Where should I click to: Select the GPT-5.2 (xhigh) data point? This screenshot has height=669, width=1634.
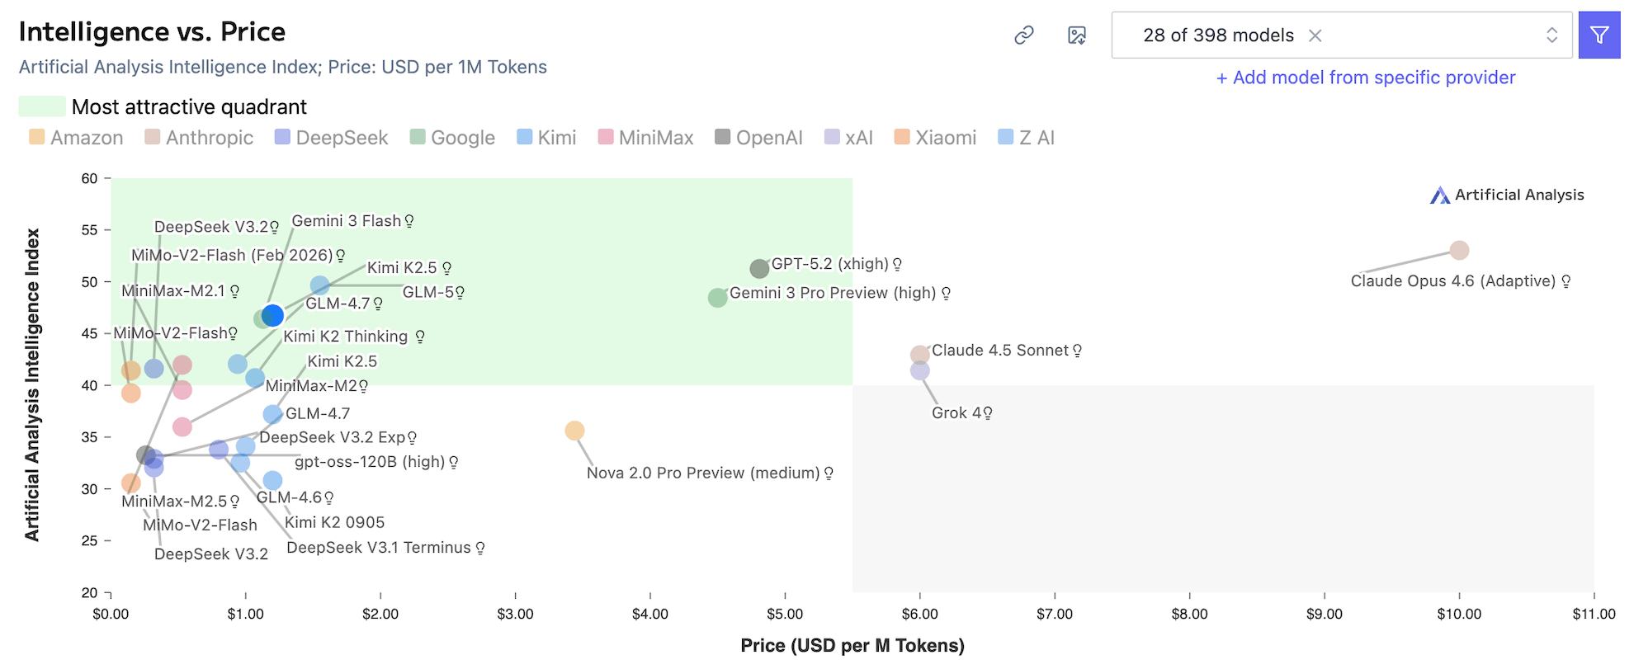tap(759, 269)
